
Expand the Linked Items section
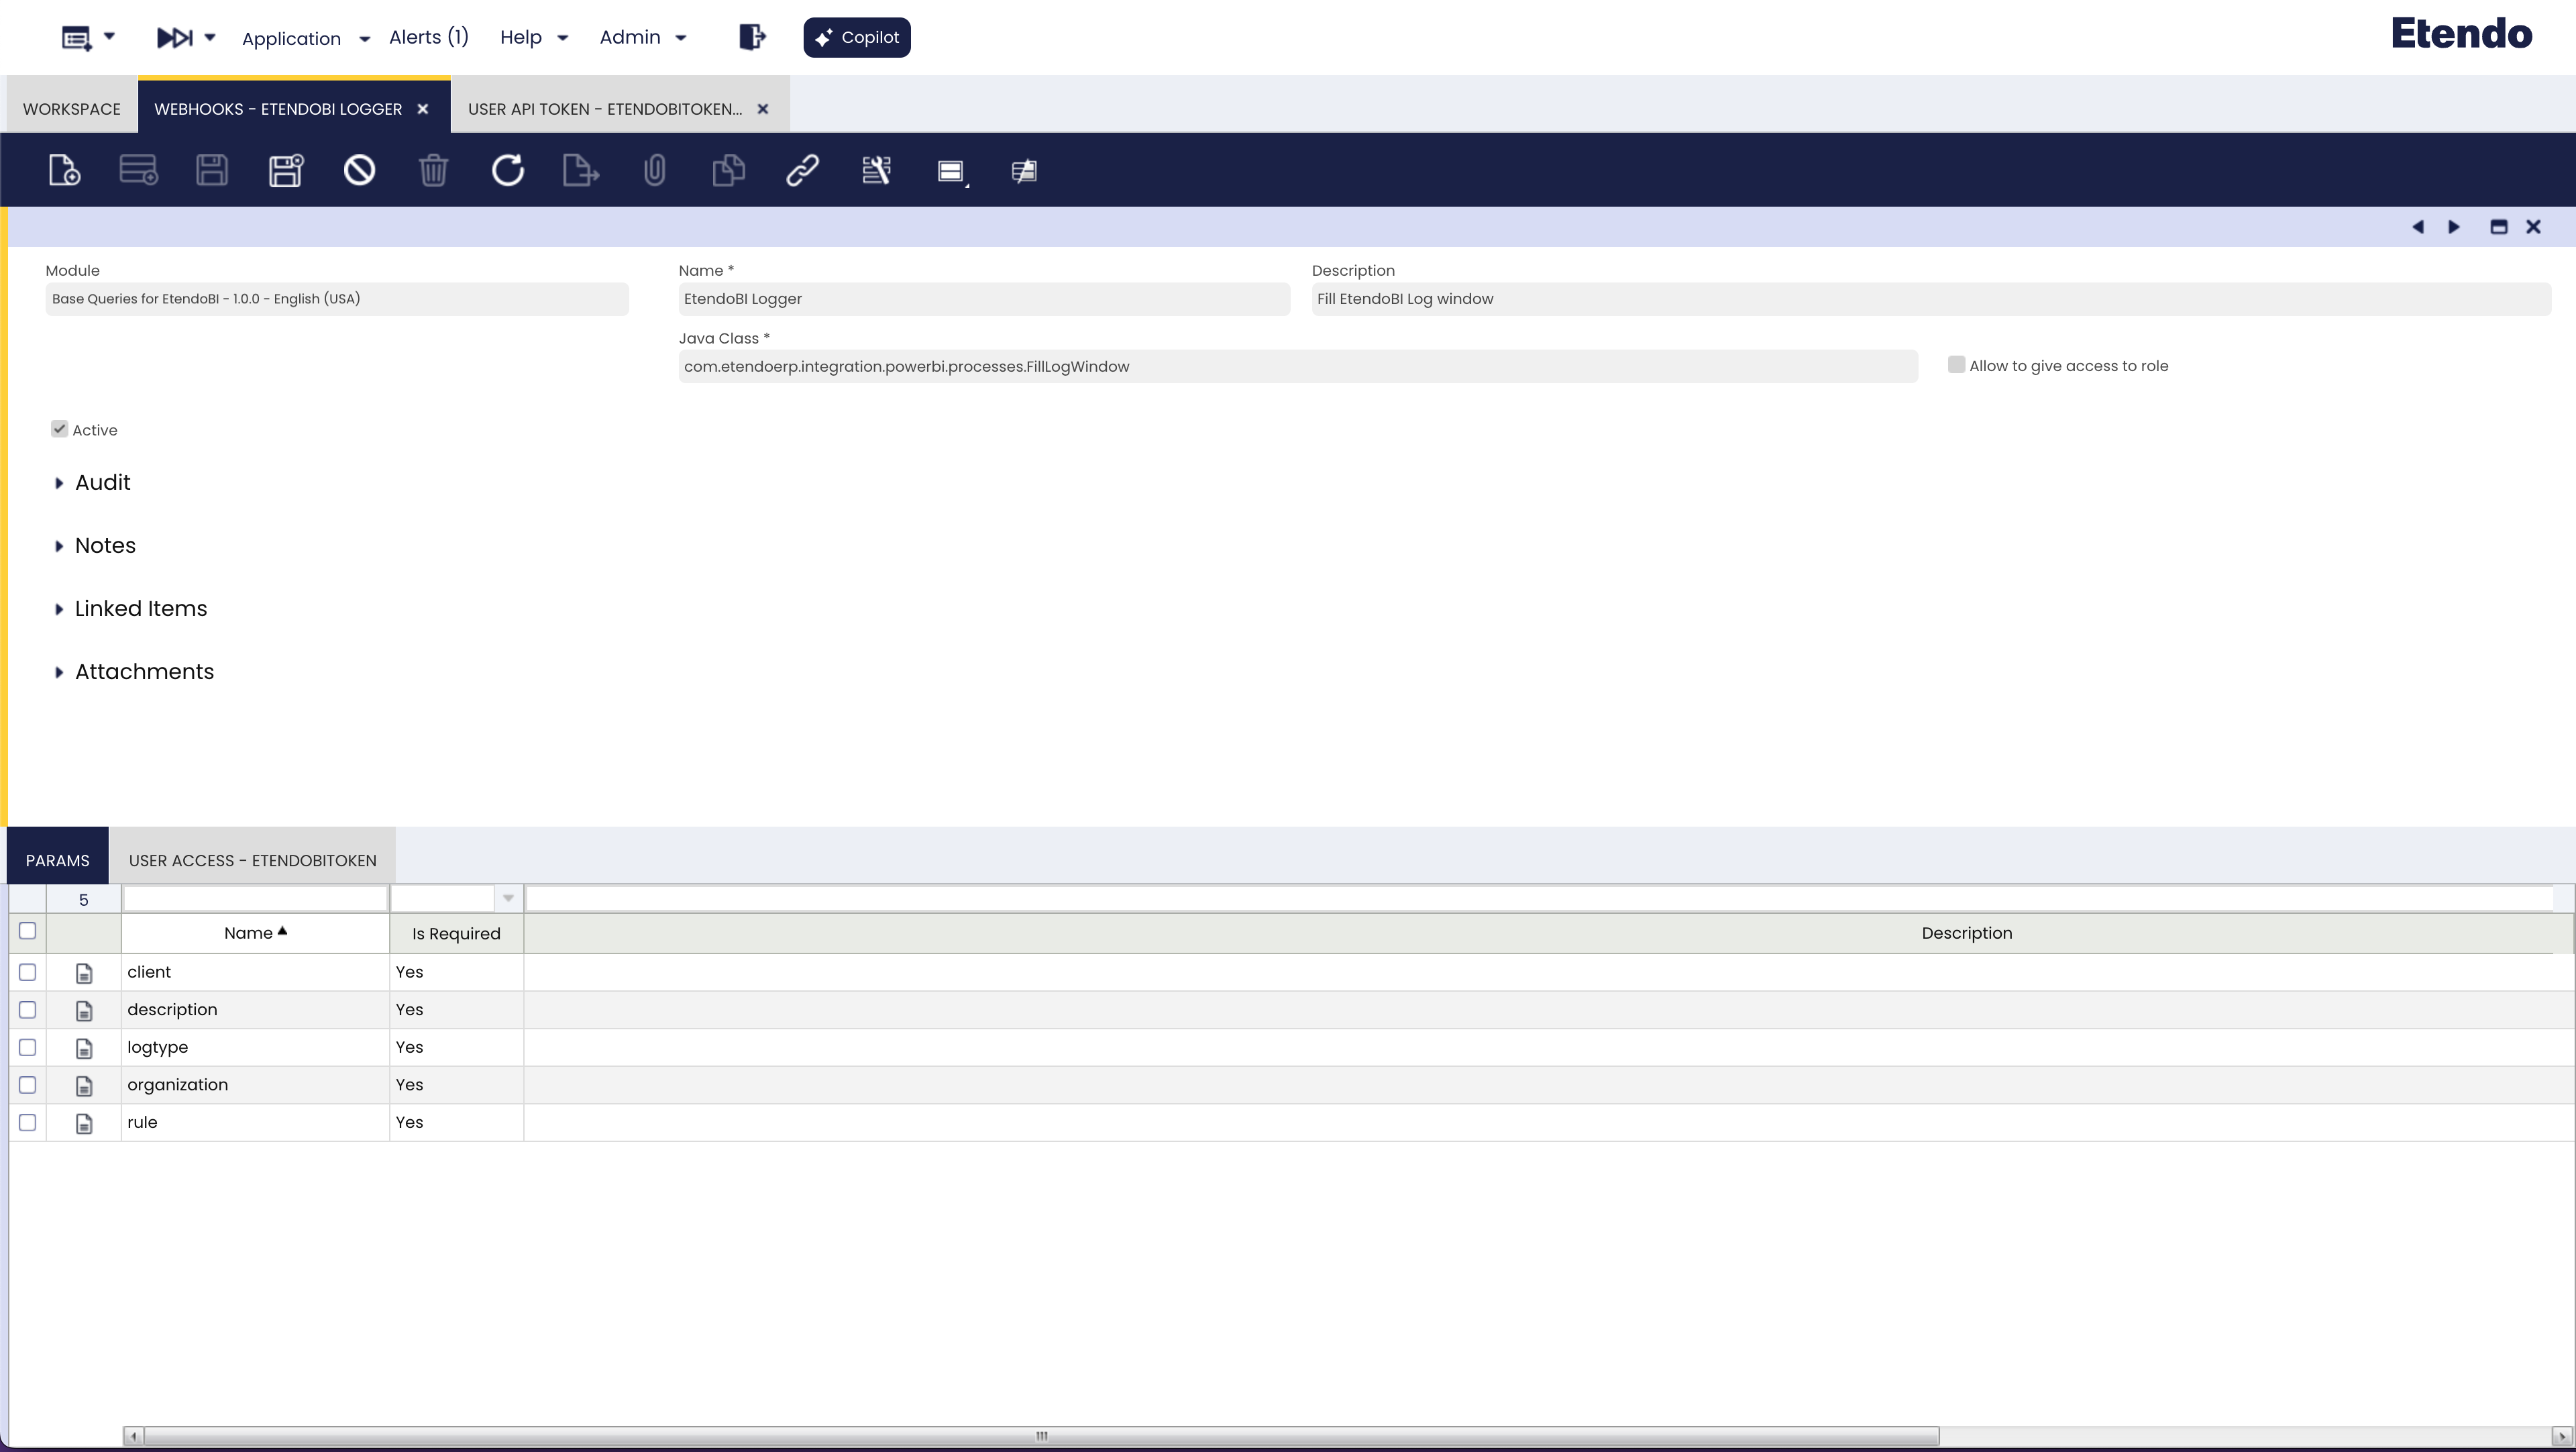[x=131, y=608]
